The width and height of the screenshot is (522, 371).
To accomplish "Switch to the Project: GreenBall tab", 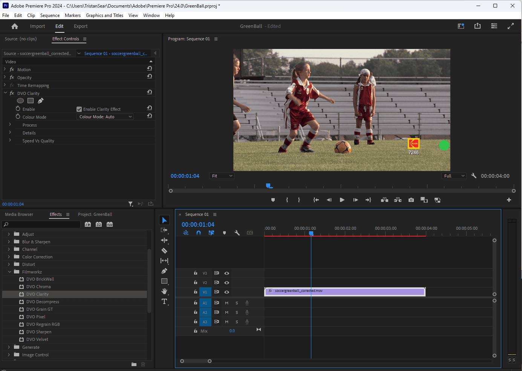I will tap(95, 214).
